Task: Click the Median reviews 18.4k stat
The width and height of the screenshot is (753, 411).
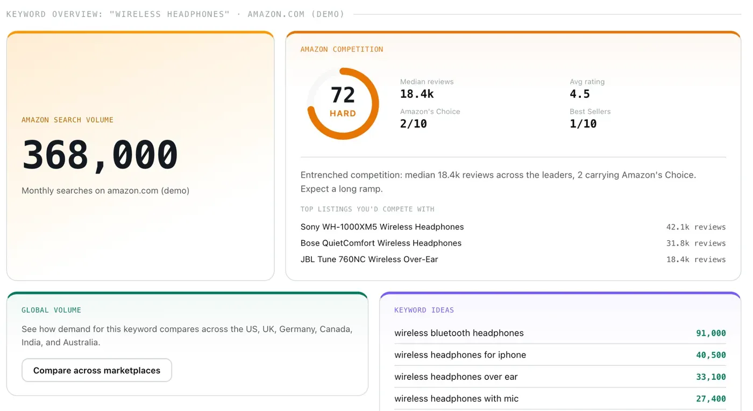Action: pyautogui.click(x=427, y=89)
